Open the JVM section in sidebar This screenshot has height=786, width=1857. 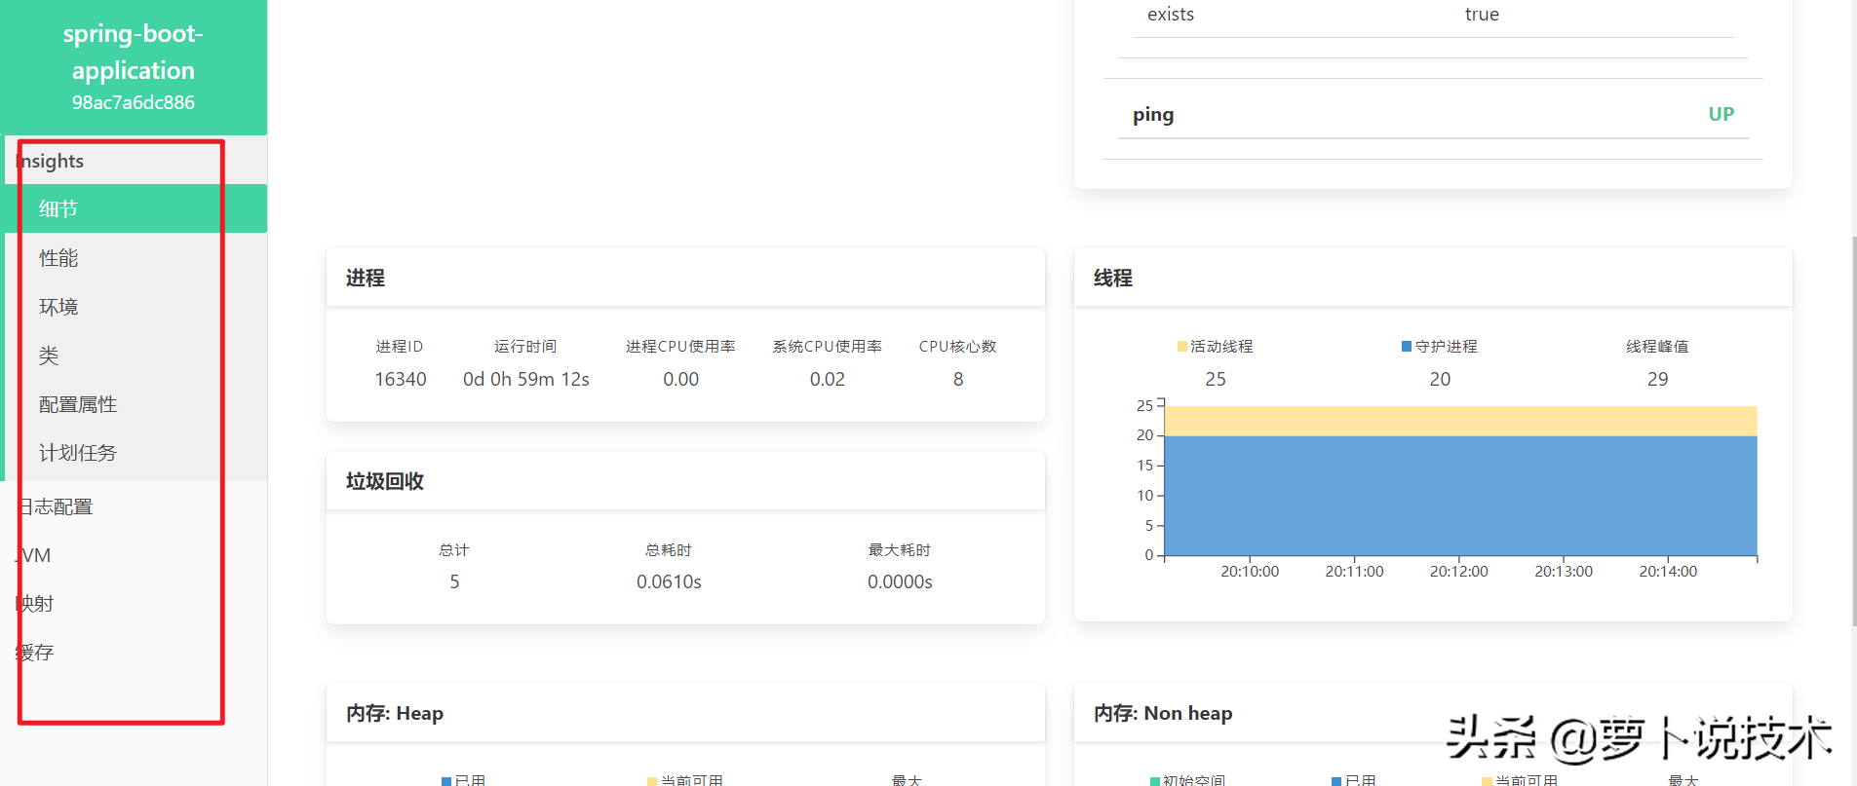click(134, 555)
